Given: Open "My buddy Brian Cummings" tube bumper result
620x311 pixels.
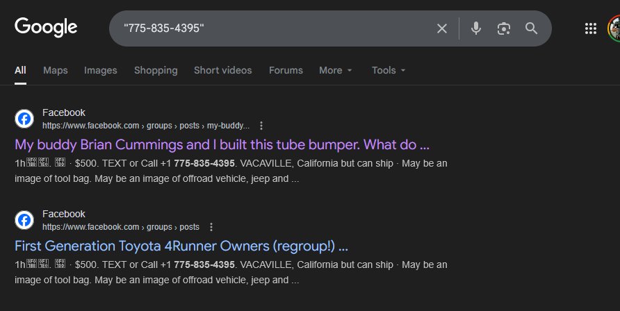Looking at the screenshot, I should coord(222,144).
